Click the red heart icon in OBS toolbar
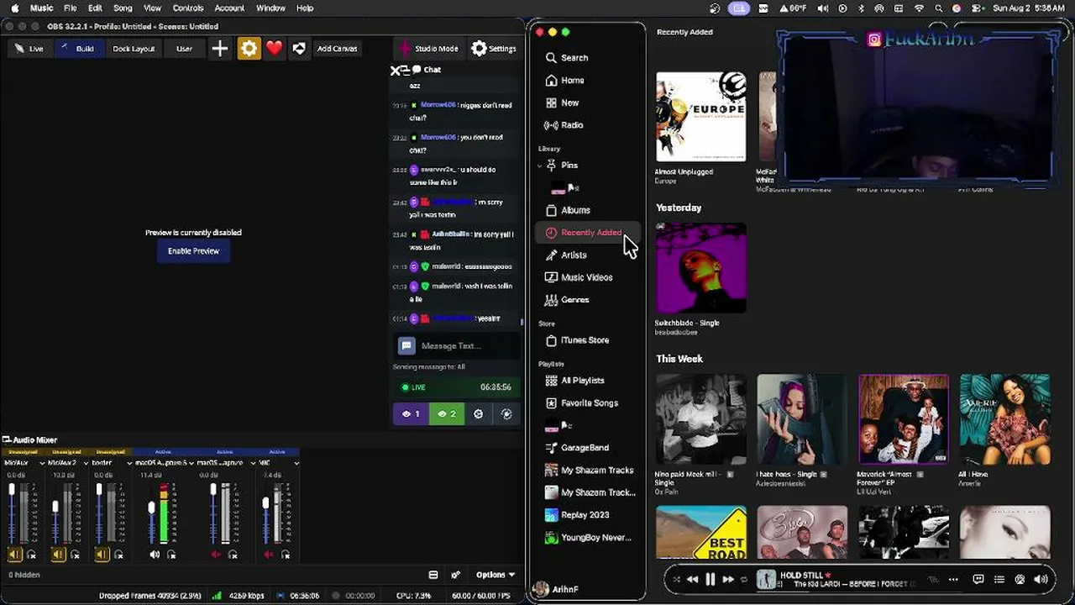This screenshot has width=1075, height=605. pos(274,49)
